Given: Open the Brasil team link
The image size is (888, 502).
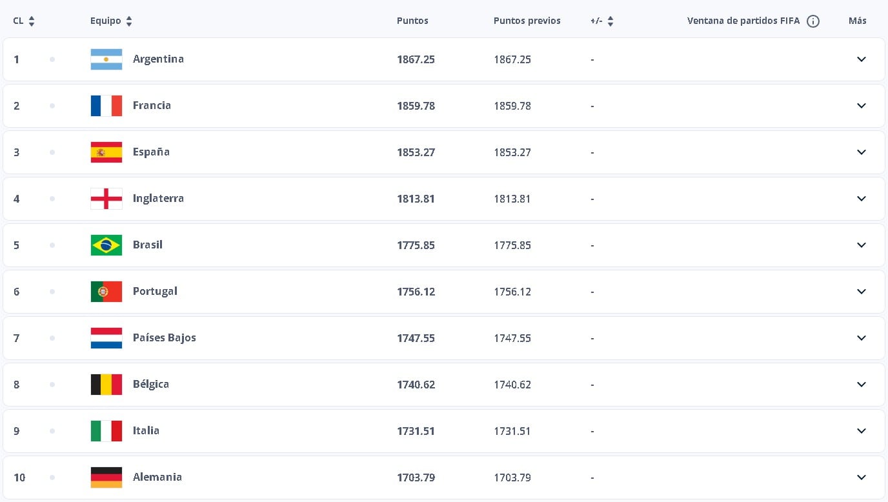Looking at the screenshot, I should click(148, 245).
